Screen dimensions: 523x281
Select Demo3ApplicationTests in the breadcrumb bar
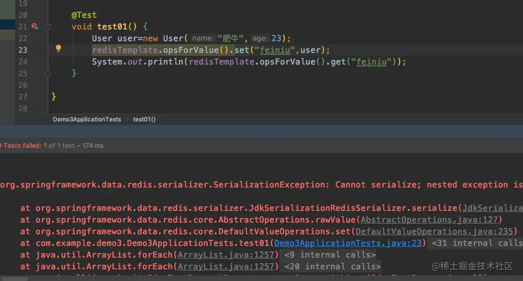(87, 119)
